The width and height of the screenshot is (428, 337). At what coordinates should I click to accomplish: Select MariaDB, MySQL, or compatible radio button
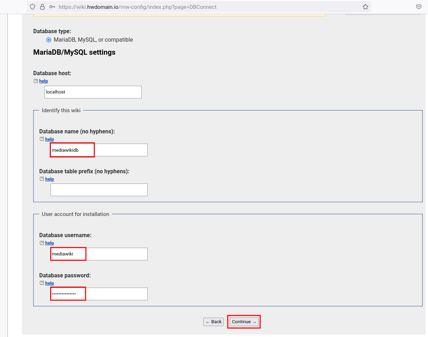49,40
